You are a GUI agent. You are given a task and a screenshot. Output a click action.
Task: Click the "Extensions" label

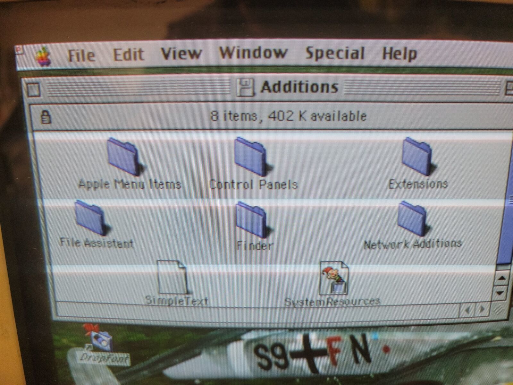418,184
